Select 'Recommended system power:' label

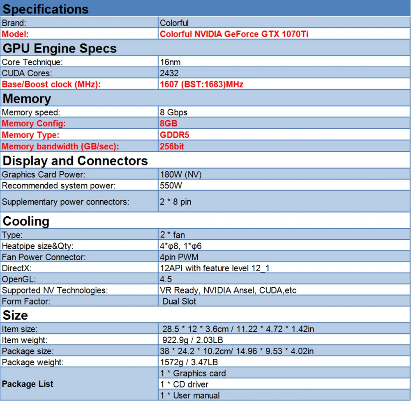point(59,186)
